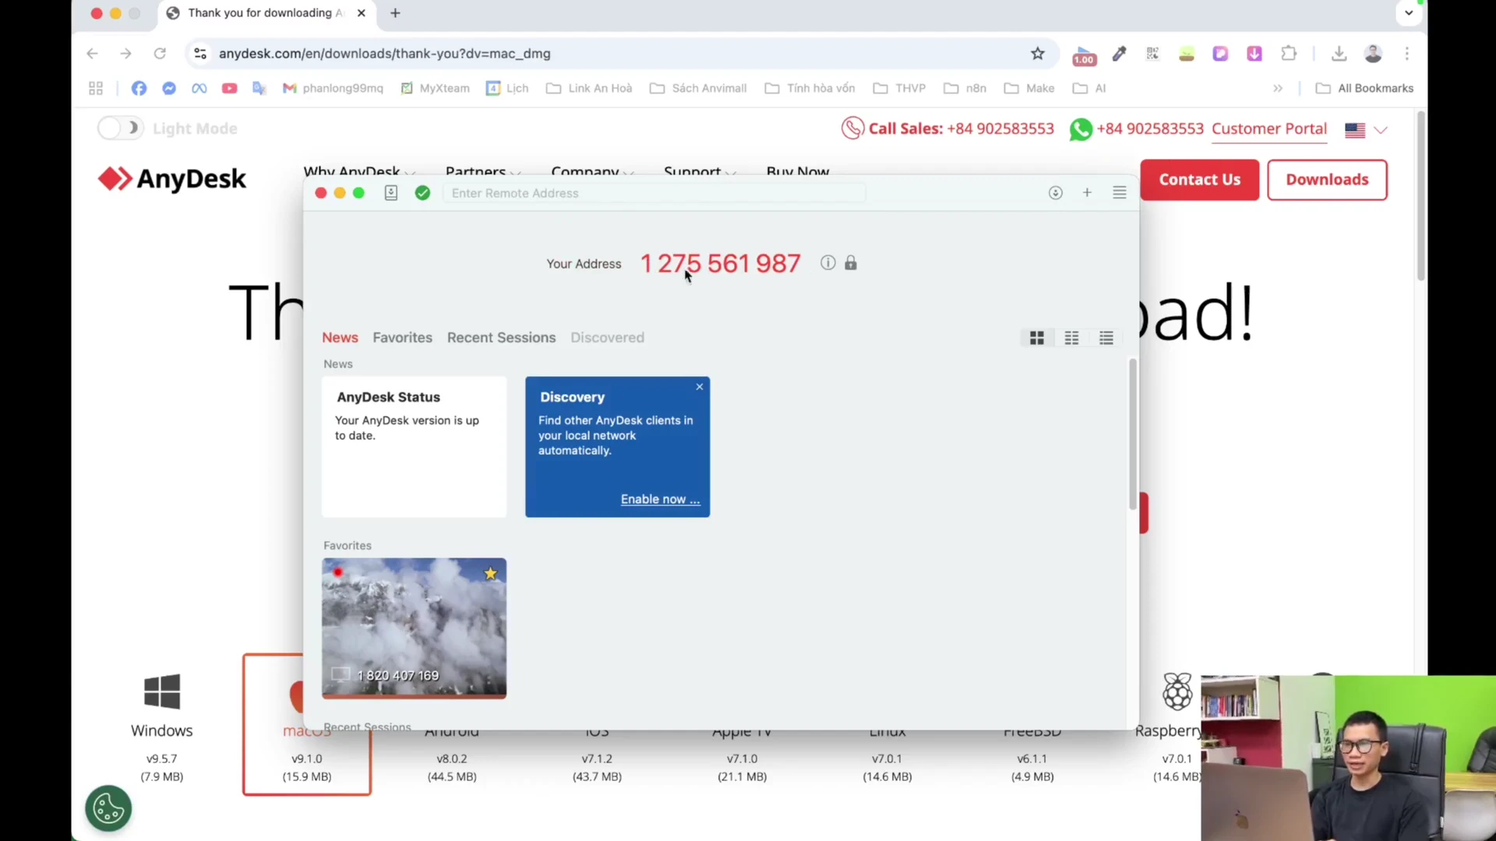The width and height of the screenshot is (1496, 841).
Task: Open the Link An Hoà bookmark folder
Action: tap(589, 88)
